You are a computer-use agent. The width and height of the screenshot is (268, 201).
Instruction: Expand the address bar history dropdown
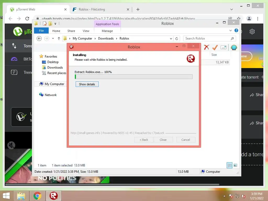171,38
